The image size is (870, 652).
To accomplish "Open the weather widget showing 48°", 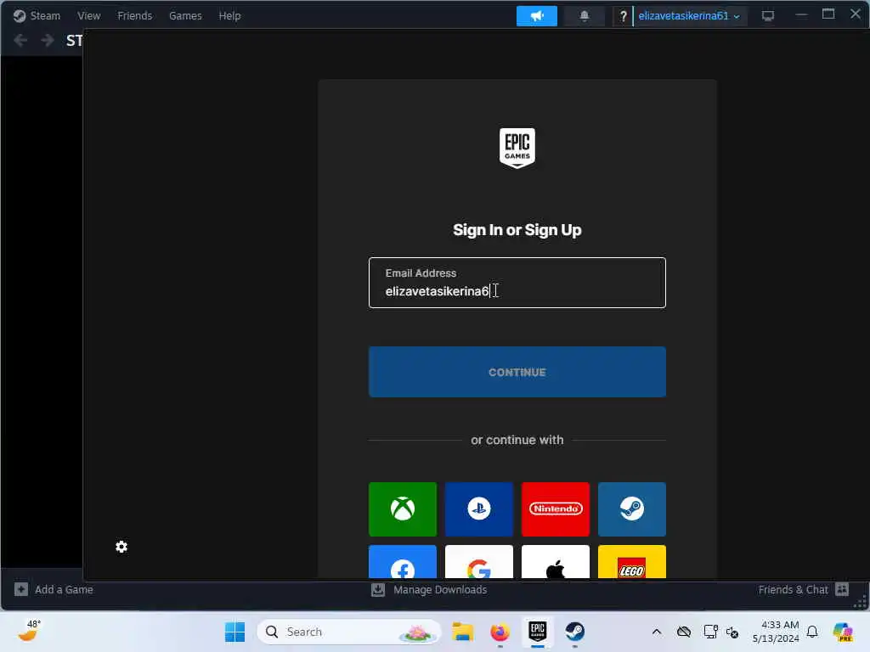I will [x=30, y=631].
